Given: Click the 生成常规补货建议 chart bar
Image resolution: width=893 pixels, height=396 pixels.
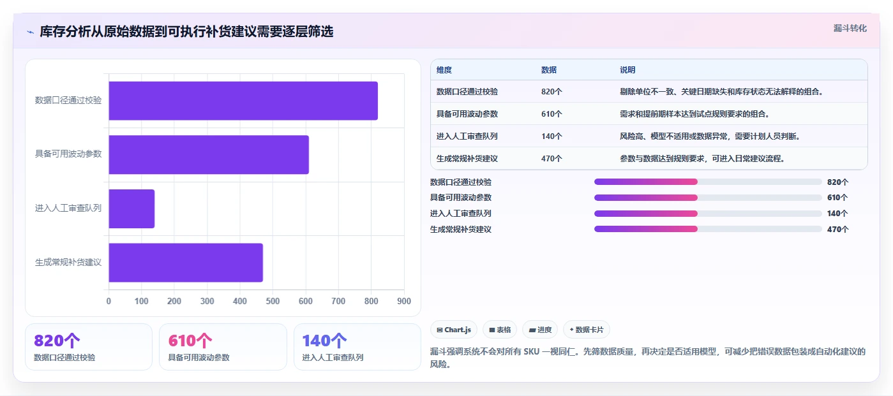Looking at the screenshot, I should [x=186, y=262].
